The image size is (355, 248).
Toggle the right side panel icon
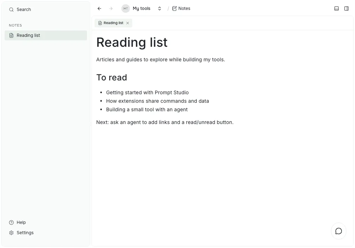346,9
